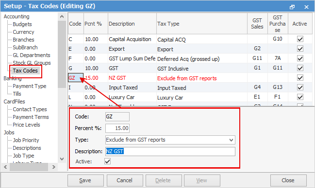Sort by the GST Purchase column header
Screen dimensions: 315x188
tap(278, 24)
